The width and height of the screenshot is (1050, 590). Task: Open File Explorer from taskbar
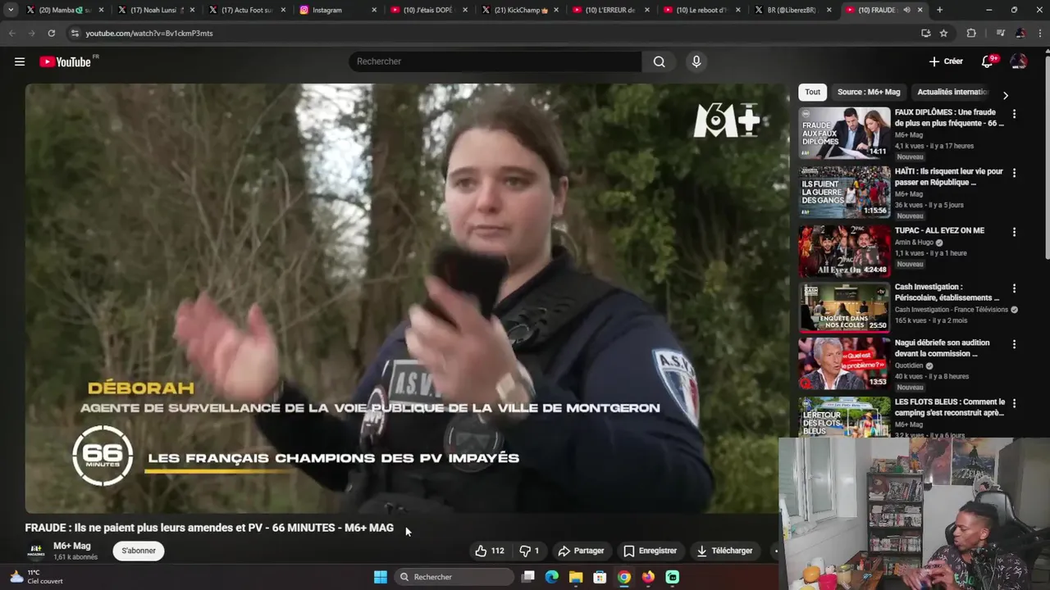click(576, 577)
